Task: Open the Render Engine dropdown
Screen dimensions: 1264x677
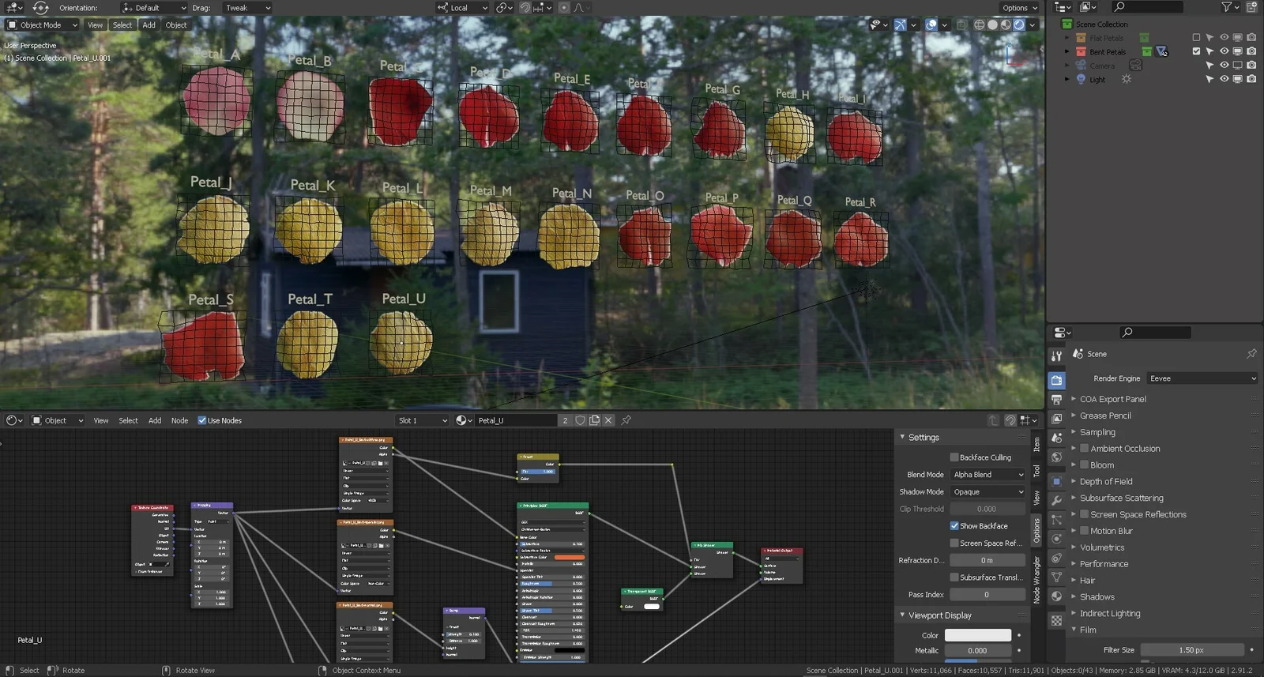Action: (x=1202, y=378)
